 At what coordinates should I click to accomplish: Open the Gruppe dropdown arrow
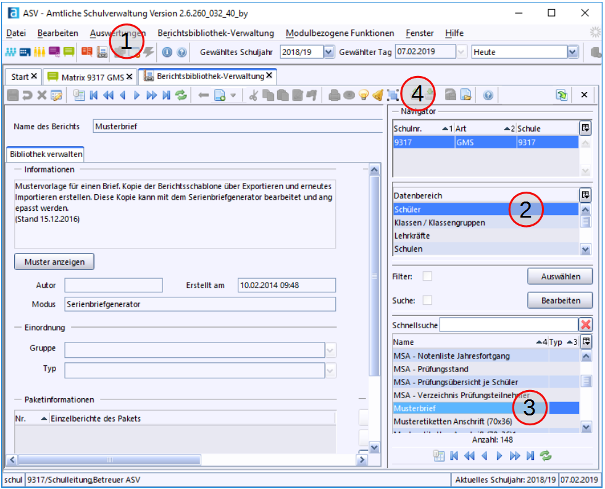(330, 351)
